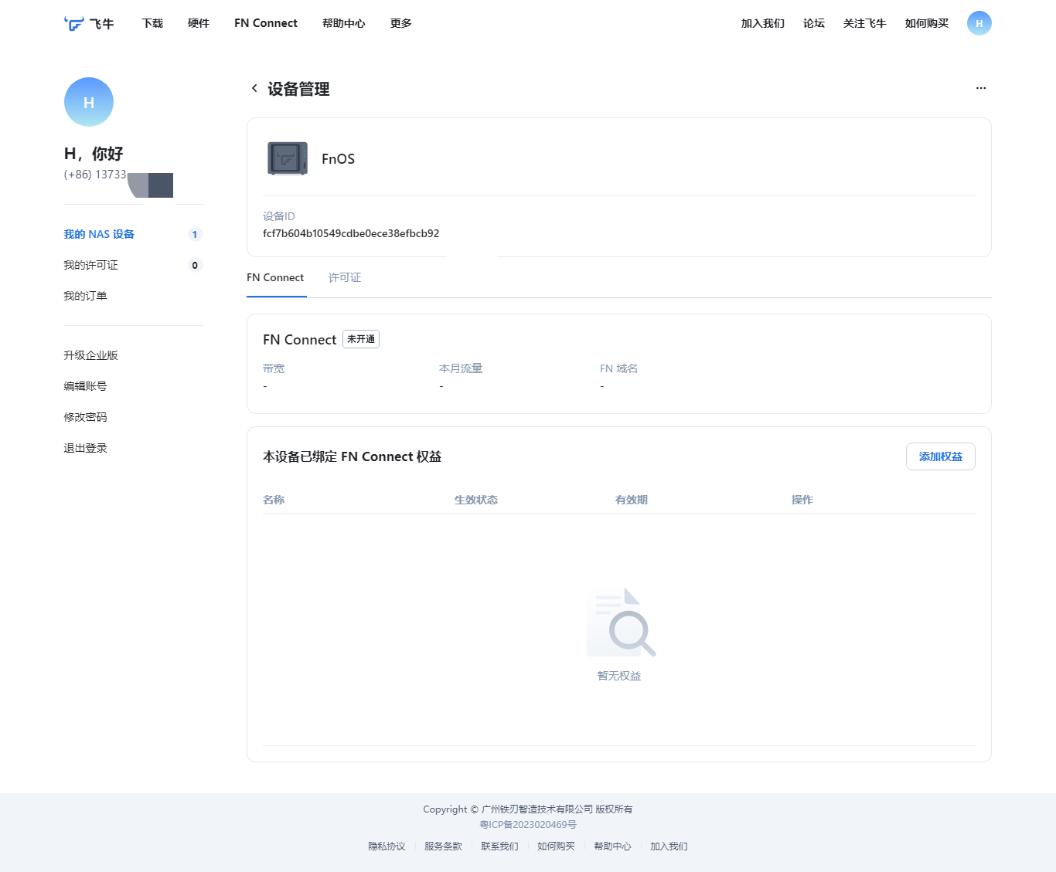Open 编辑账号 in the sidebar
The image size is (1056, 872).
(x=85, y=386)
